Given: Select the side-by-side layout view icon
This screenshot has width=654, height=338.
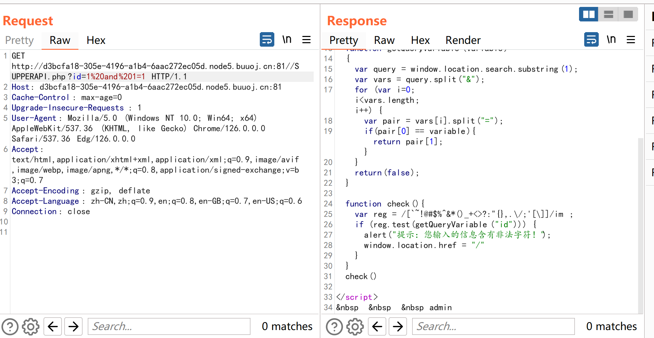Looking at the screenshot, I should (x=589, y=14).
